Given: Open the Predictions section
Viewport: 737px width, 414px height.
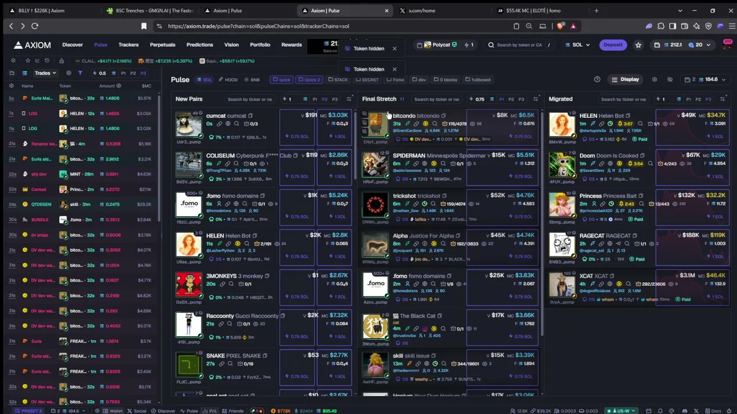Looking at the screenshot, I should click(200, 45).
